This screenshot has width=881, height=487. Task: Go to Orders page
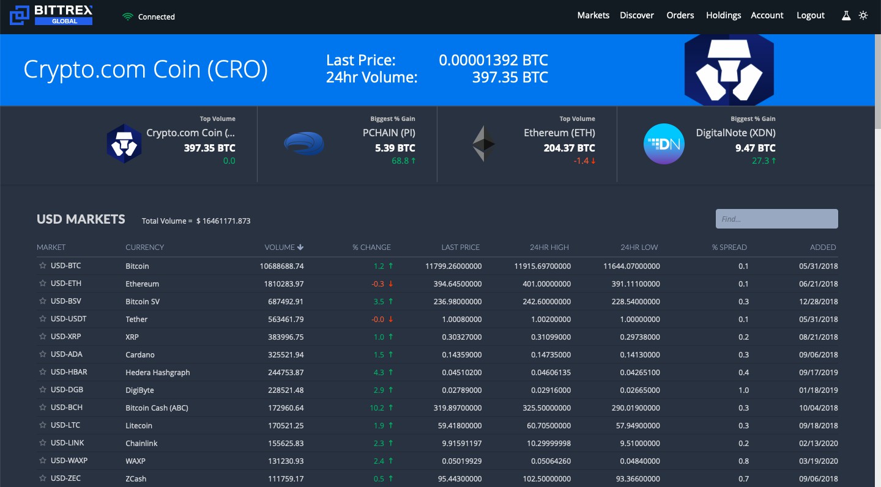click(680, 15)
